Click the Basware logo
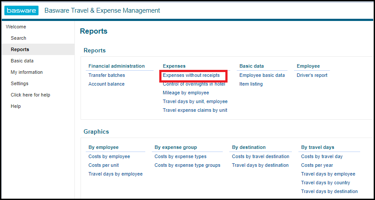The image size is (375, 200). [x=22, y=10]
